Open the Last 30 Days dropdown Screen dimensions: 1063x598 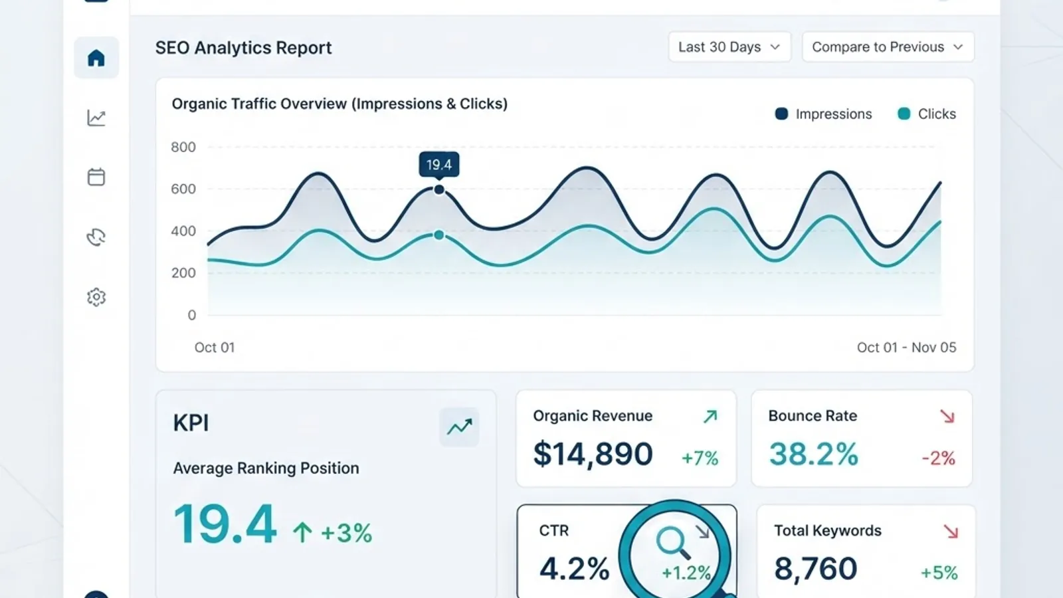point(729,47)
